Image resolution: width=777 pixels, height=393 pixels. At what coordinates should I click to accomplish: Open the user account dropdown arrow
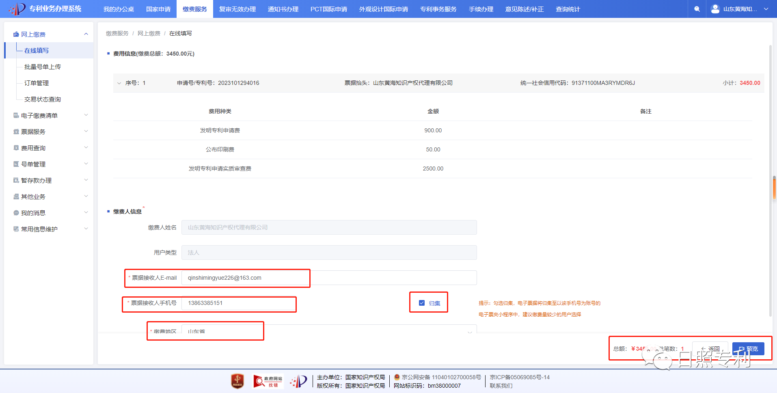pyautogui.click(x=766, y=9)
